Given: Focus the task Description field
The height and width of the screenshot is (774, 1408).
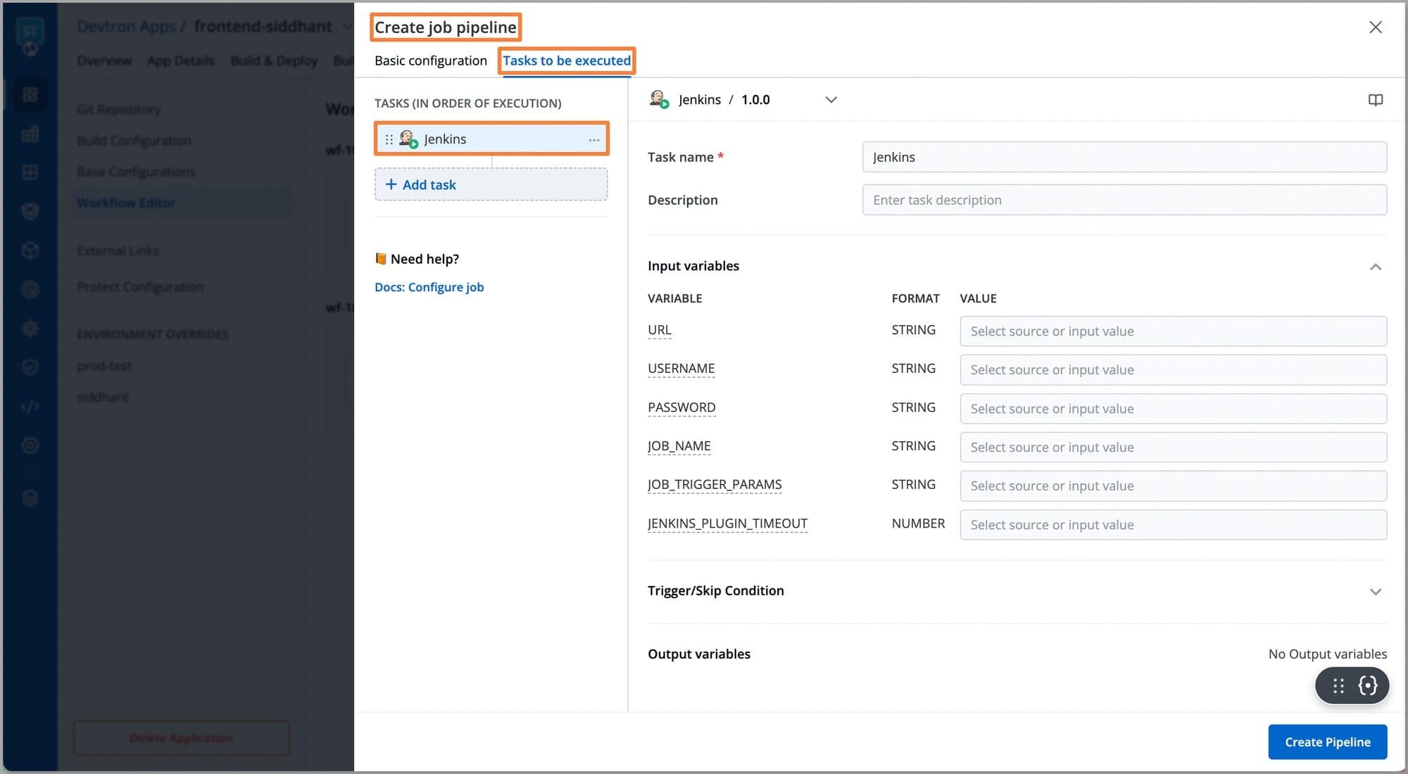Looking at the screenshot, I should tap(1124, 200).
